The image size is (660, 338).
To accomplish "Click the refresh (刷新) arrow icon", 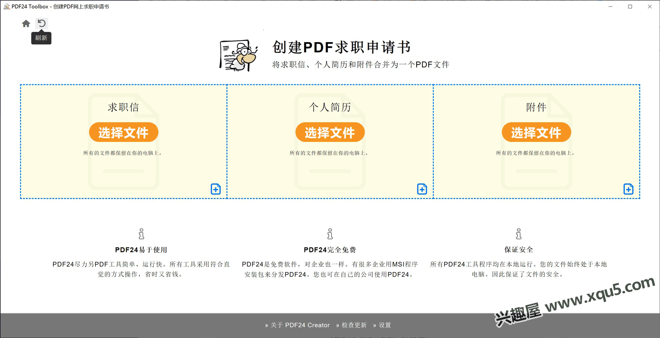I will (41, 23).
